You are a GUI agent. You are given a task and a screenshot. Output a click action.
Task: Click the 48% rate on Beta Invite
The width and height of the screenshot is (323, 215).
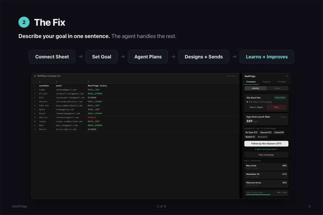[284, 165]
